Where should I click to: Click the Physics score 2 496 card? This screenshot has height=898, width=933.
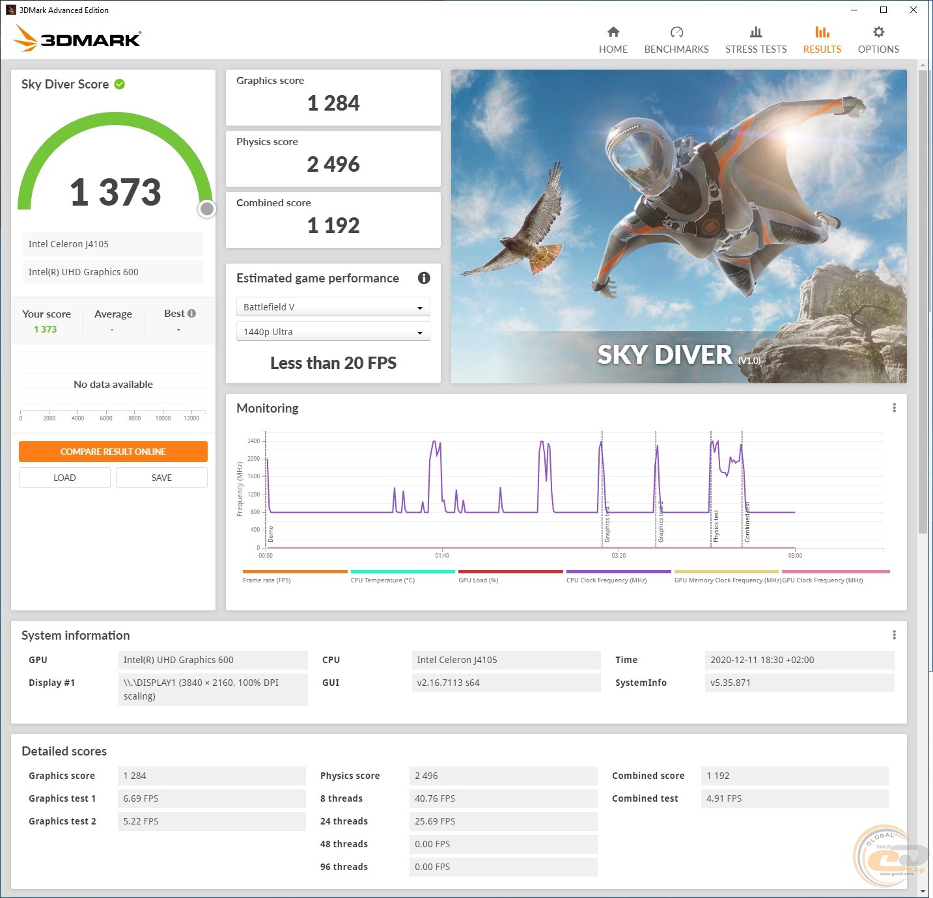click(333, 159)
